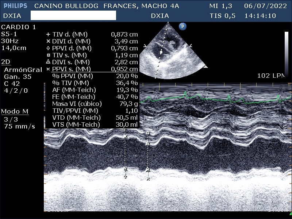Screen dimensions: 292x219
Task: Select the focal zone triangle beside the sector
Action: 205,67
